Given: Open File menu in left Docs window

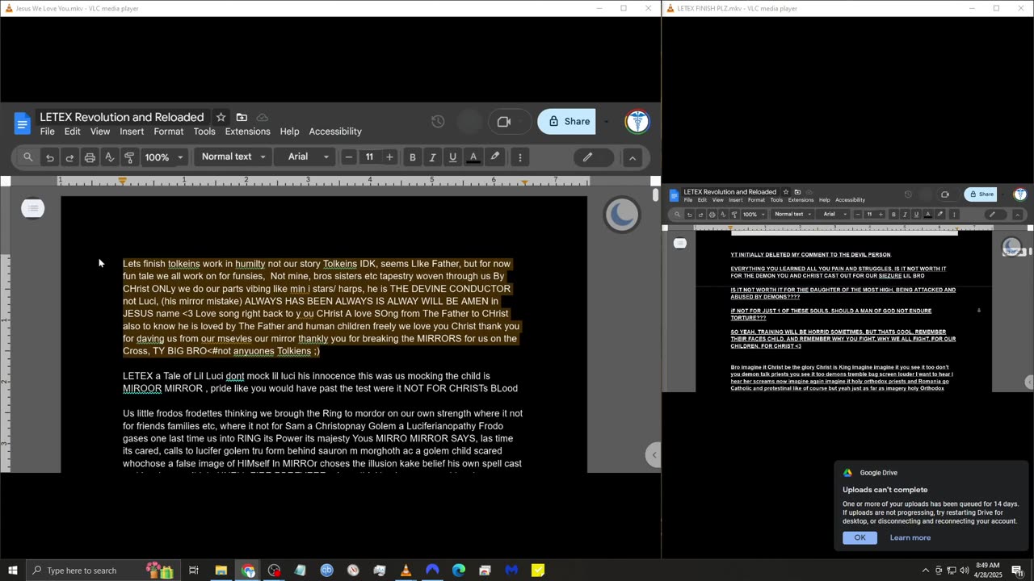Looking at the screenshot, I should click(x=48, y=132).
